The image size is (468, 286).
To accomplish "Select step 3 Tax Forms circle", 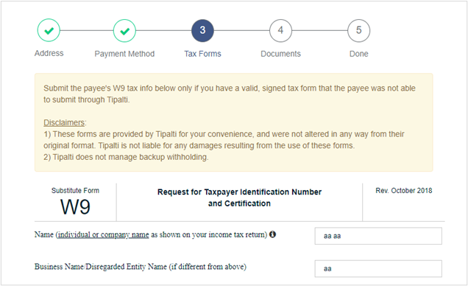I will [202, 30].
